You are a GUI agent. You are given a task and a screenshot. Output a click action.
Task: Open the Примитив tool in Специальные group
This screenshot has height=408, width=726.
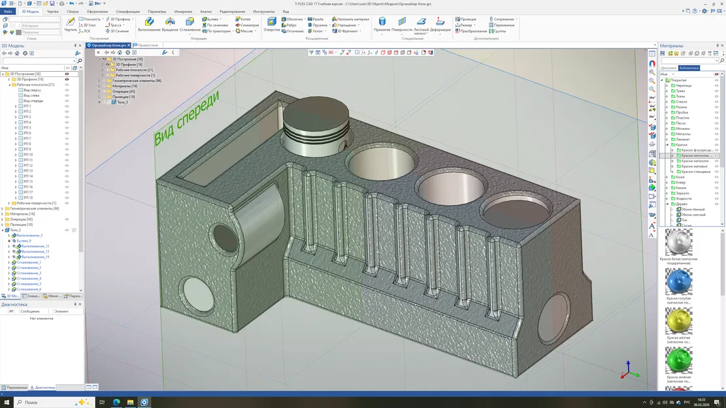383,22
